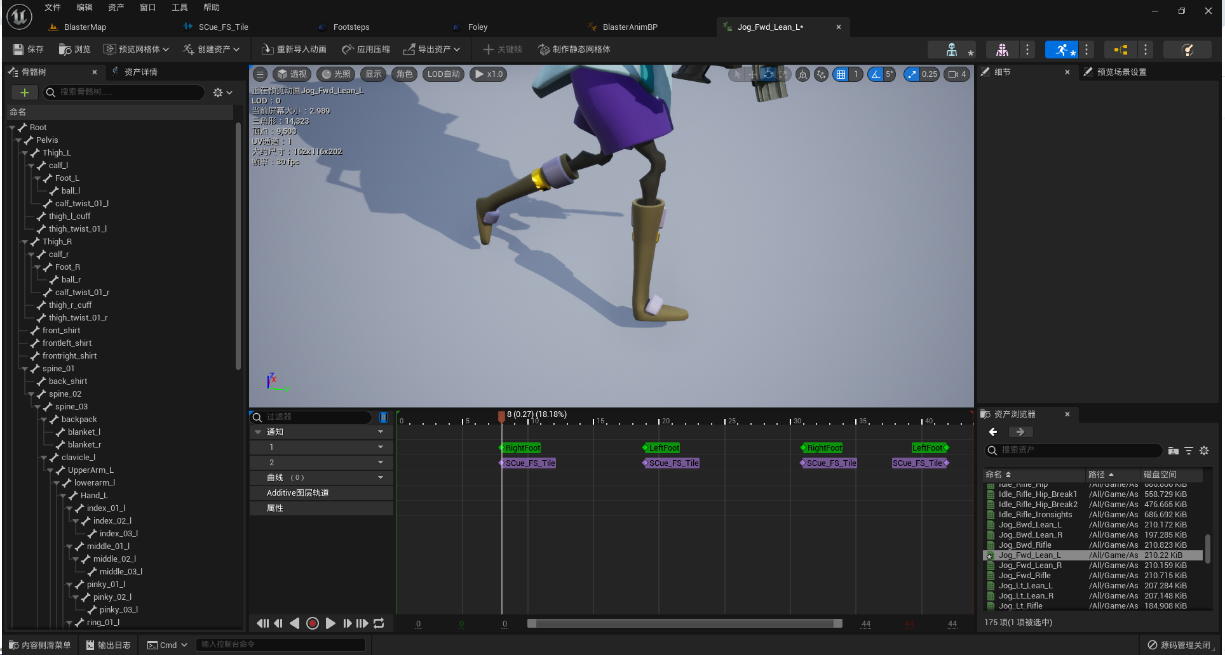Step forward one frame
Image resolution: width=1225 pixels, height=655 pixels.
click(347, 623)
